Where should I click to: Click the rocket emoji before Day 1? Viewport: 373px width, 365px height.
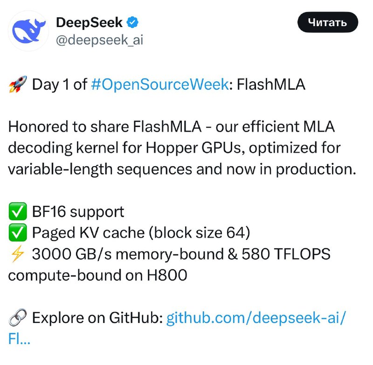pos(18,84)
